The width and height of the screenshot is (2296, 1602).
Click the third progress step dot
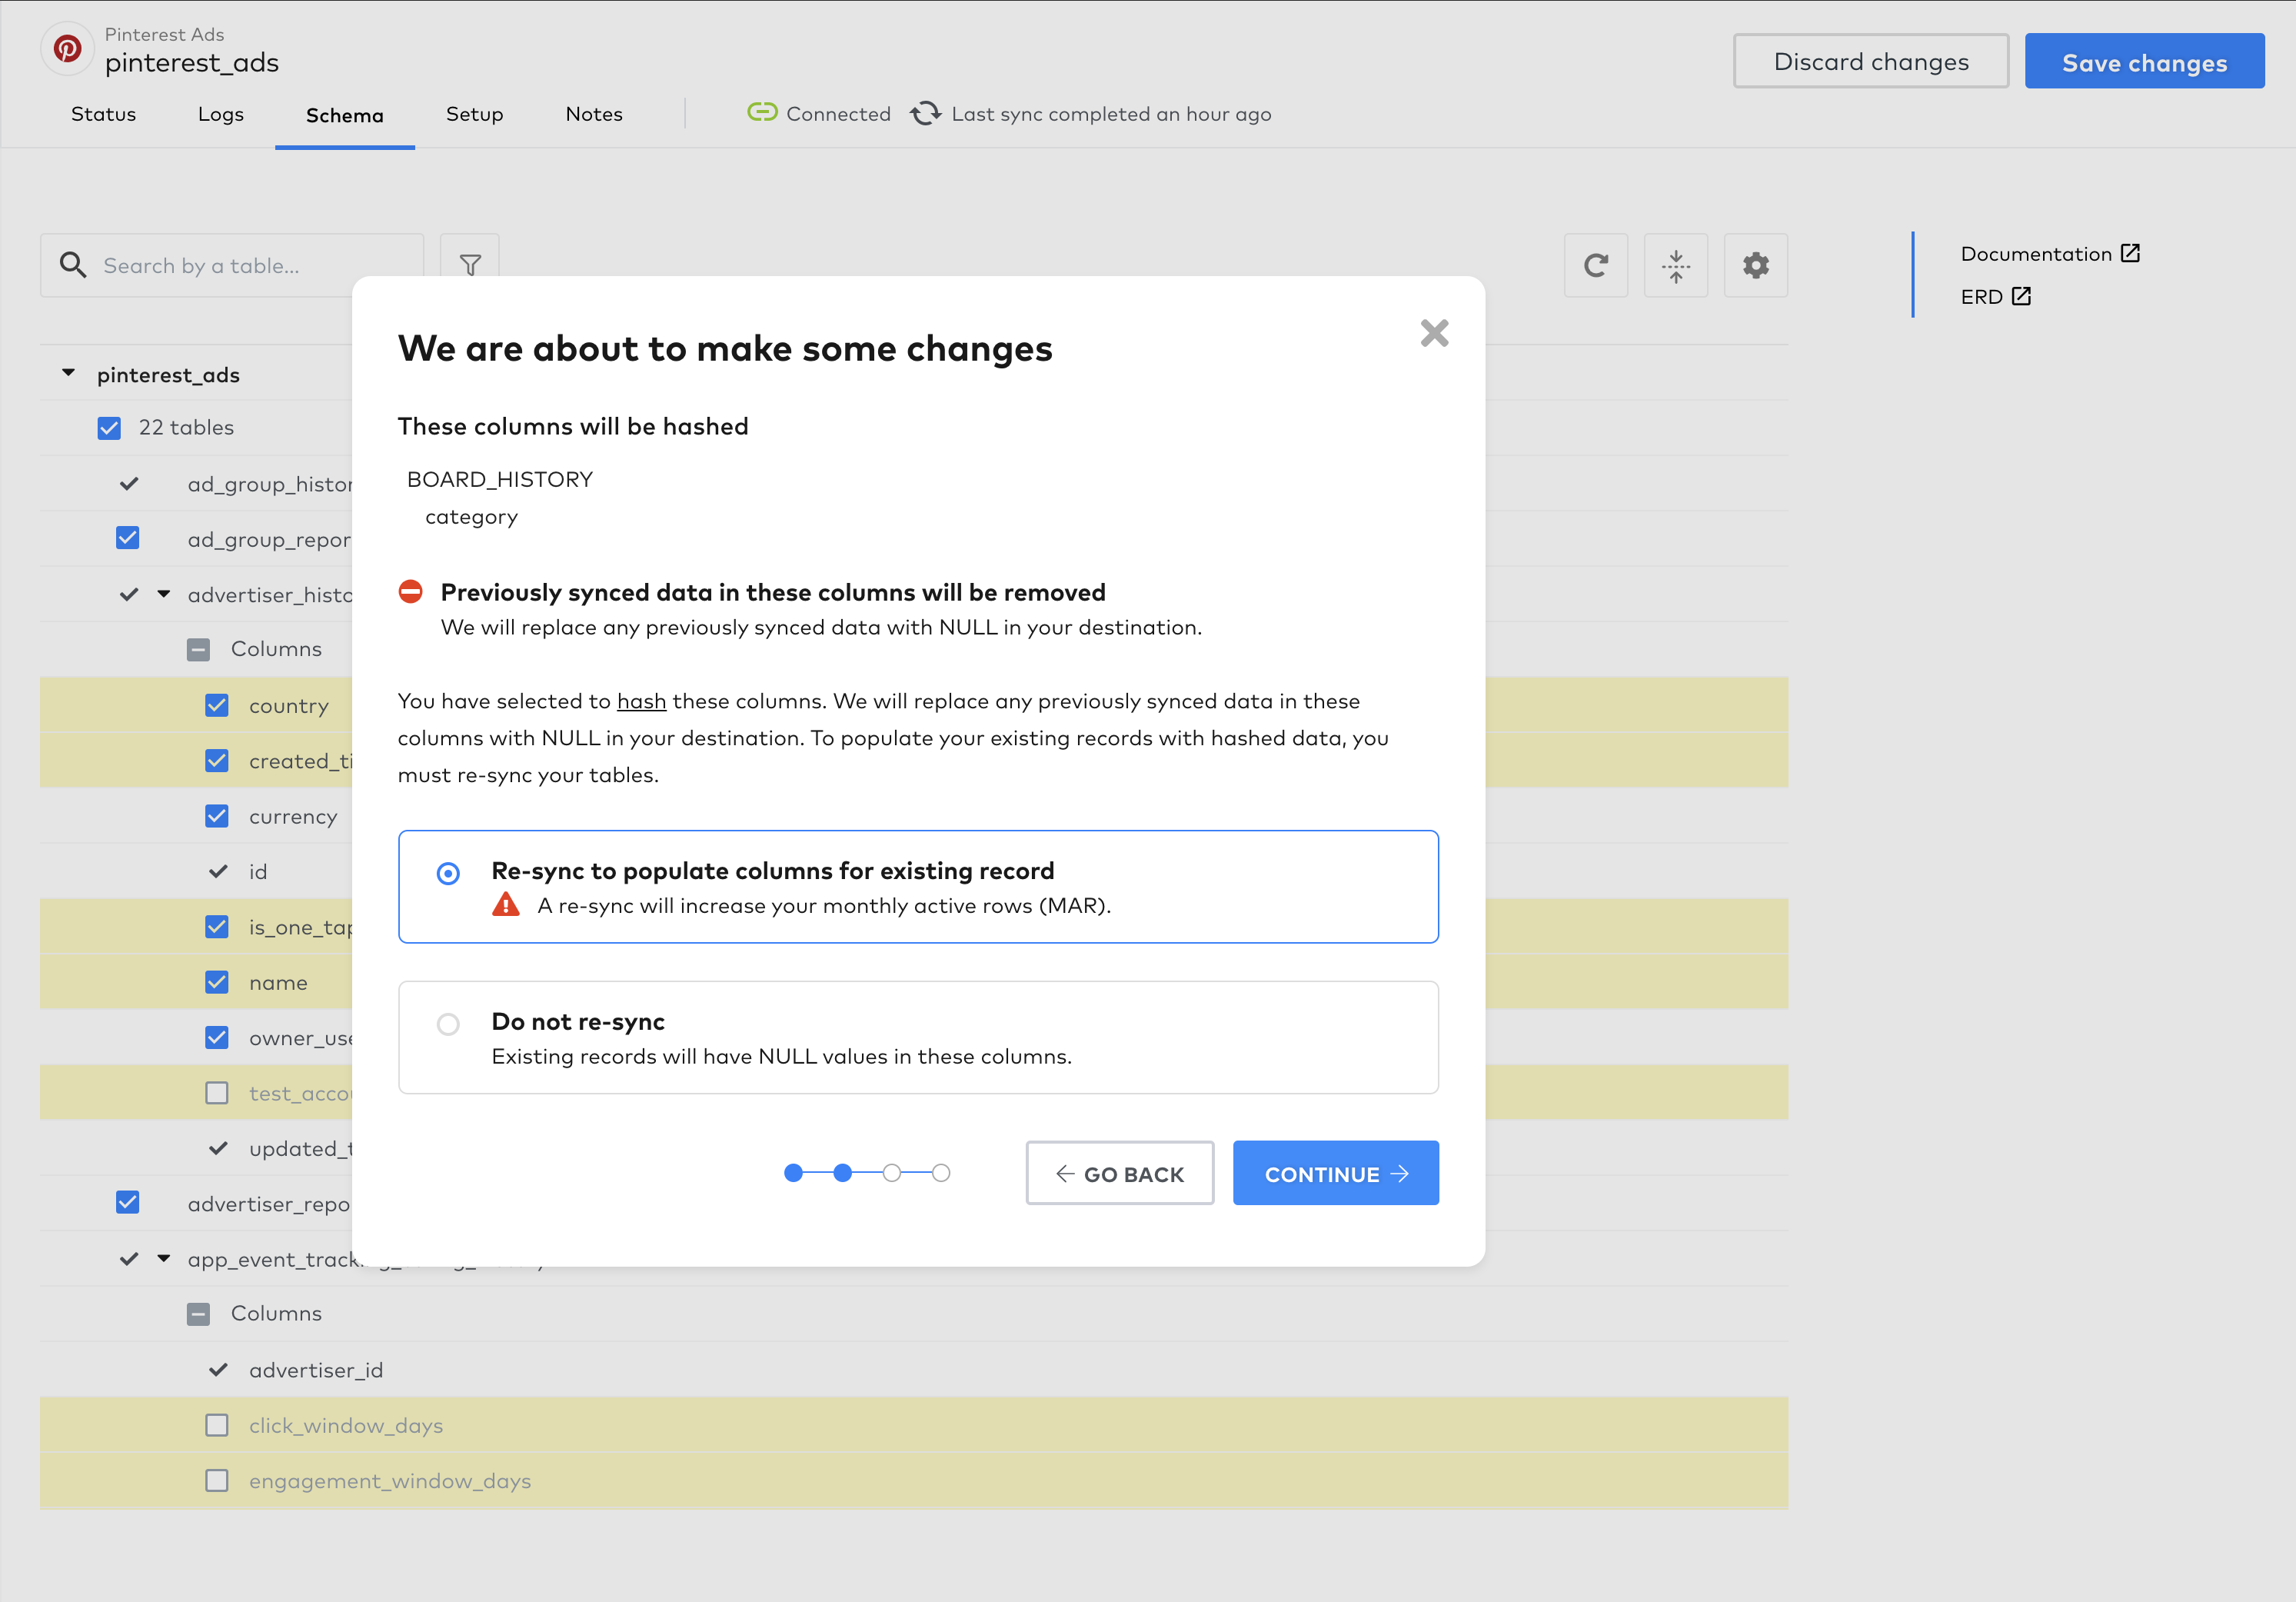[x=892, y=1173]
